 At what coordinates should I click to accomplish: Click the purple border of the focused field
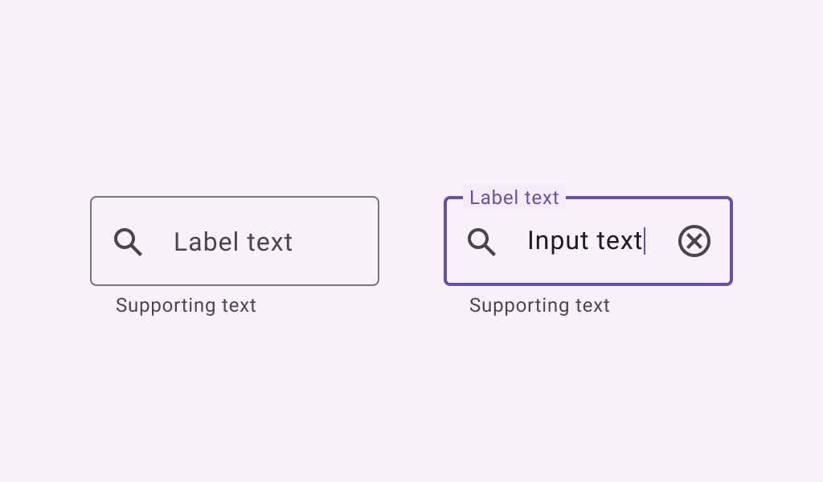pos(588,284)
